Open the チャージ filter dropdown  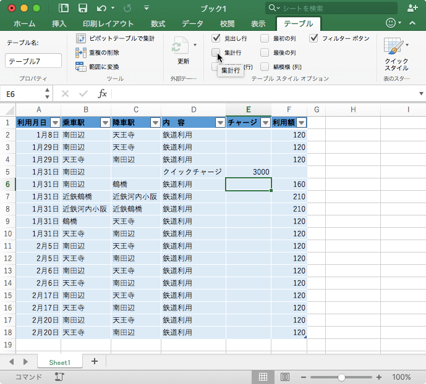(265, 123)
